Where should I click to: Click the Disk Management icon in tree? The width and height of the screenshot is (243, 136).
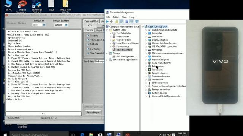pyautogui.click(x=114, y=56)
